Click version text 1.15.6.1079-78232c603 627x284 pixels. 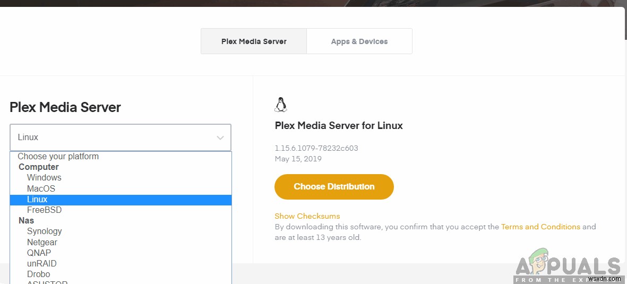pyautogui.click(x=316, y=148)
